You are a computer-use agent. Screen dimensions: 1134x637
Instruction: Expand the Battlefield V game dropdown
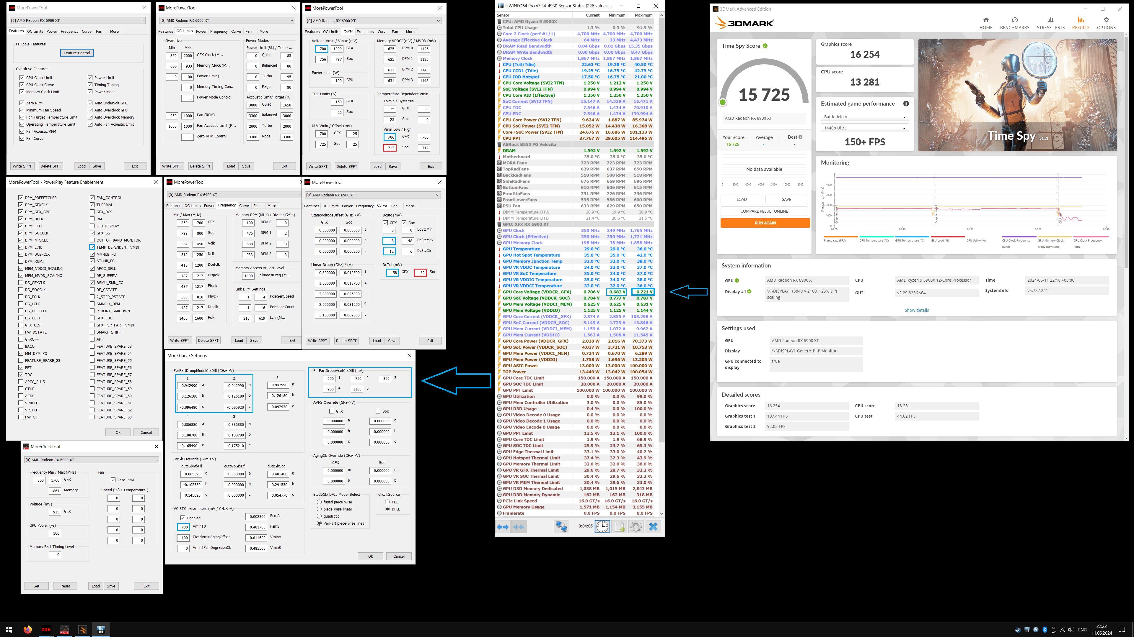tap(865, 117)
